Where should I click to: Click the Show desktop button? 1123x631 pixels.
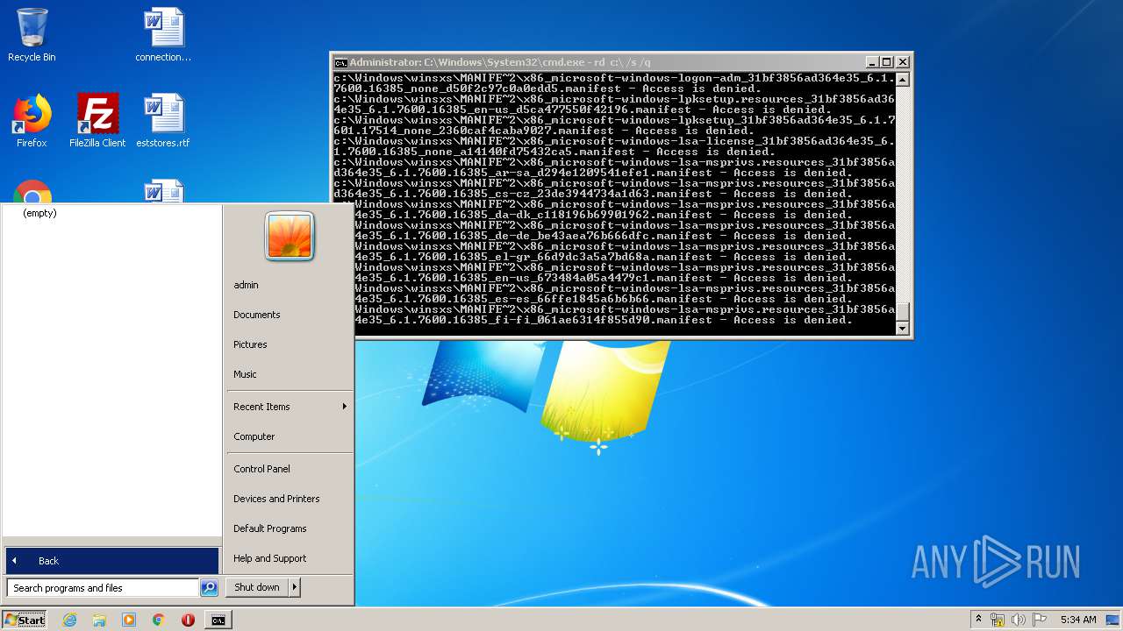click(x=1112, y=620)
